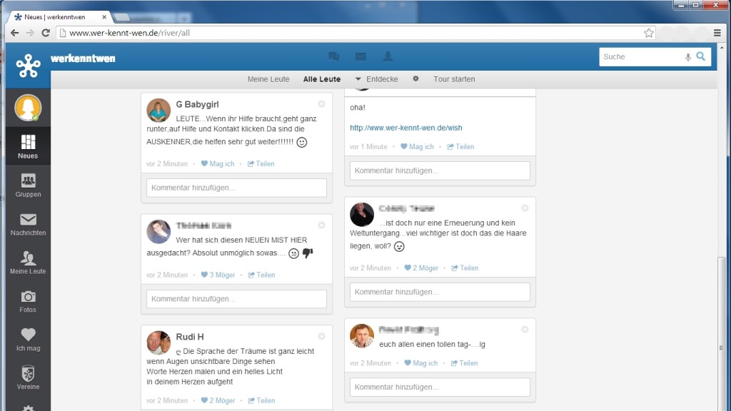Screen dimensions: 731x411
Task: Click G Babygirl profile picture
Action: 158,111
